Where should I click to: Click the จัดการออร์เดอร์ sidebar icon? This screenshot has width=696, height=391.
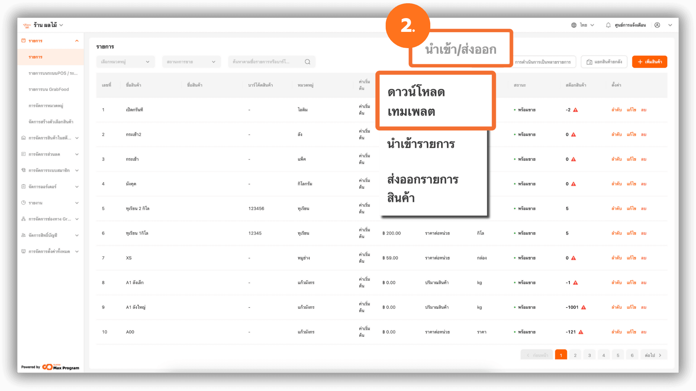coord(24,187)
